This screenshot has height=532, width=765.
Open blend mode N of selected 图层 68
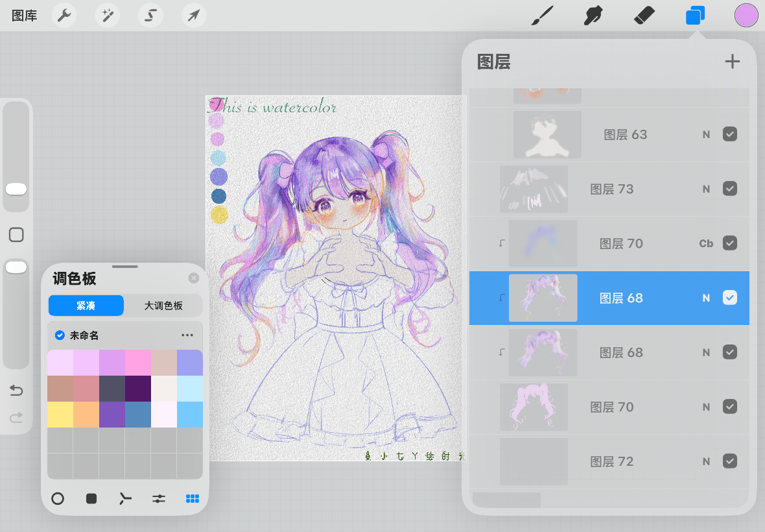pyautogui.click(x=706, y=298)
